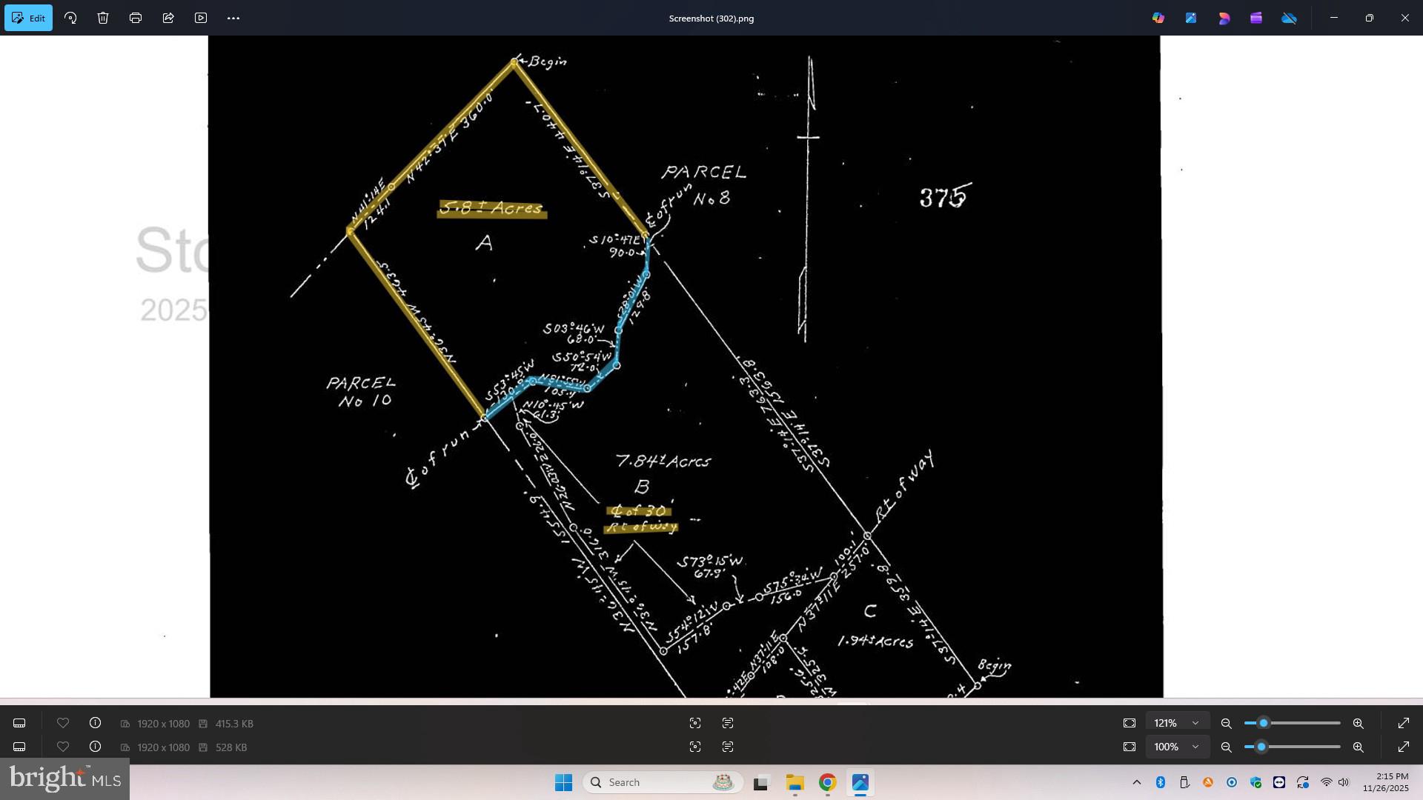Open the Share icon in the toolbar
Viewport: 1423px width, 800px height.
click(168, 18)
